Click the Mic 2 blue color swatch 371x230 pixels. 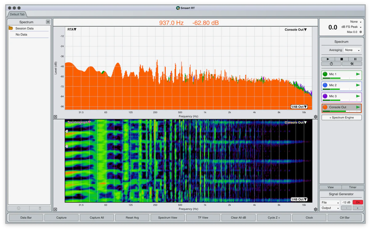[325, 85]
